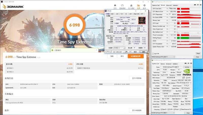Open the hamburger menu in GPU-Z Graphics Card window
The image size is (203, 115).
191,63
